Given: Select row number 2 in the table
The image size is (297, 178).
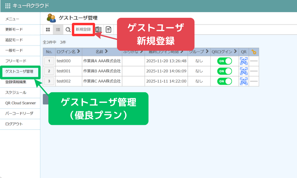Looking at the screenshot, I should (x=49, y=71).
